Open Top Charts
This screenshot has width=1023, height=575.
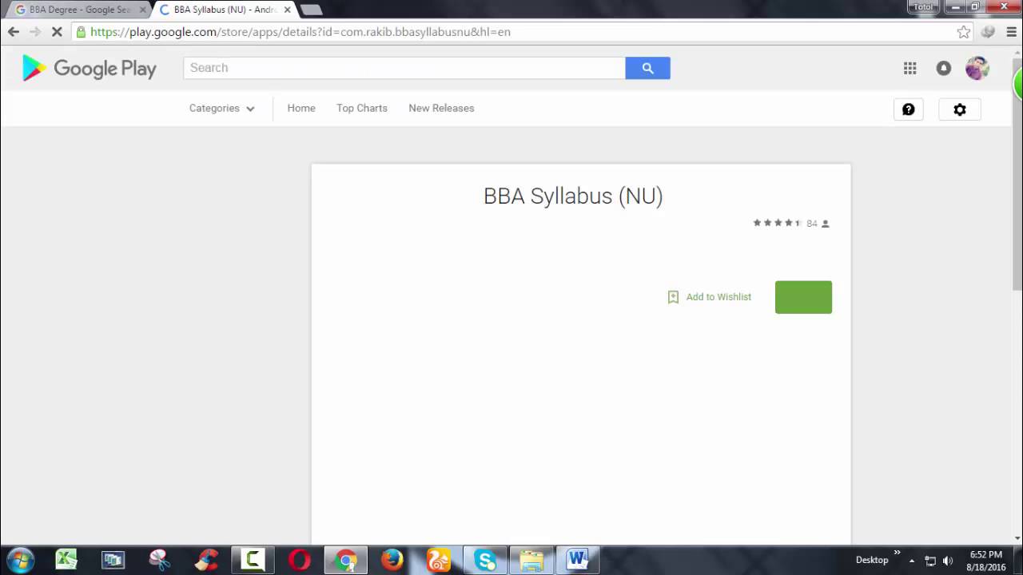362,108
